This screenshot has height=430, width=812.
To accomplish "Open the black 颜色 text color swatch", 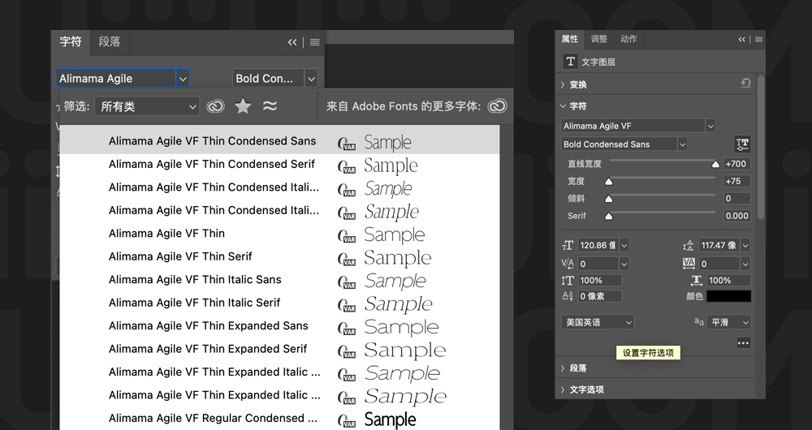I will click(728, 296).
